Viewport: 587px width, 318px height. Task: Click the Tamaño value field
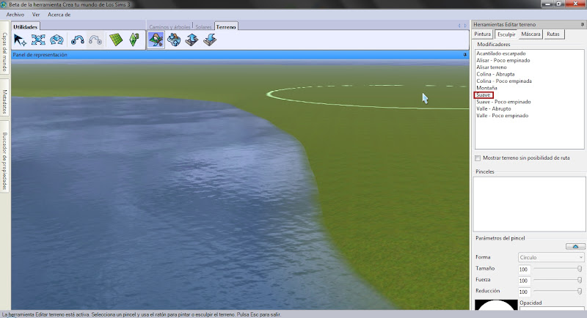click(524, 269)
